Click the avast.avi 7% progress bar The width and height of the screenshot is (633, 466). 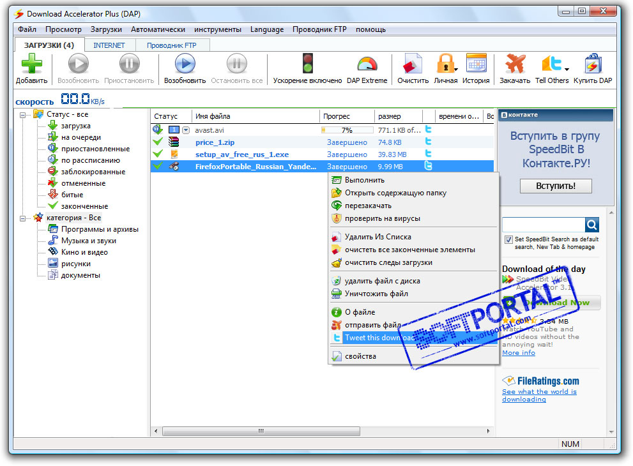(347, 130)
